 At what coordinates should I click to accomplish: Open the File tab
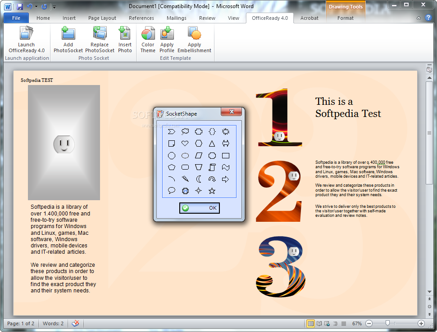coord(16,18)
